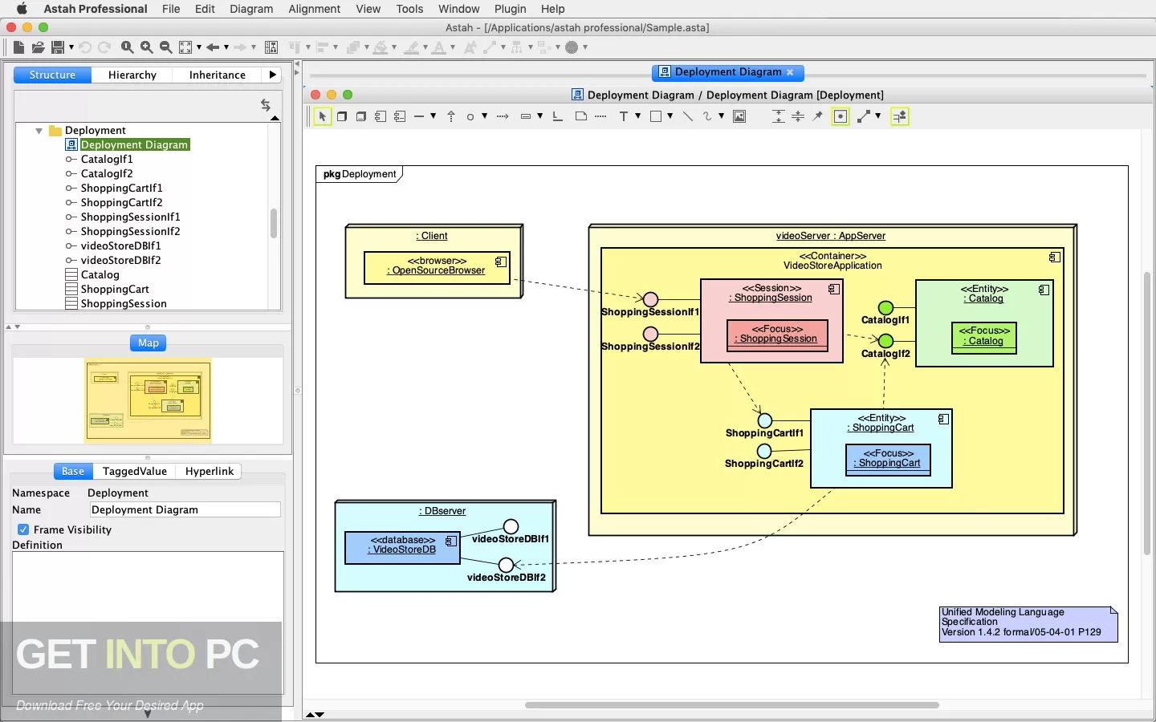
Task: Select the Text tool
Action: pyautogui.click(x=624, y=116)
